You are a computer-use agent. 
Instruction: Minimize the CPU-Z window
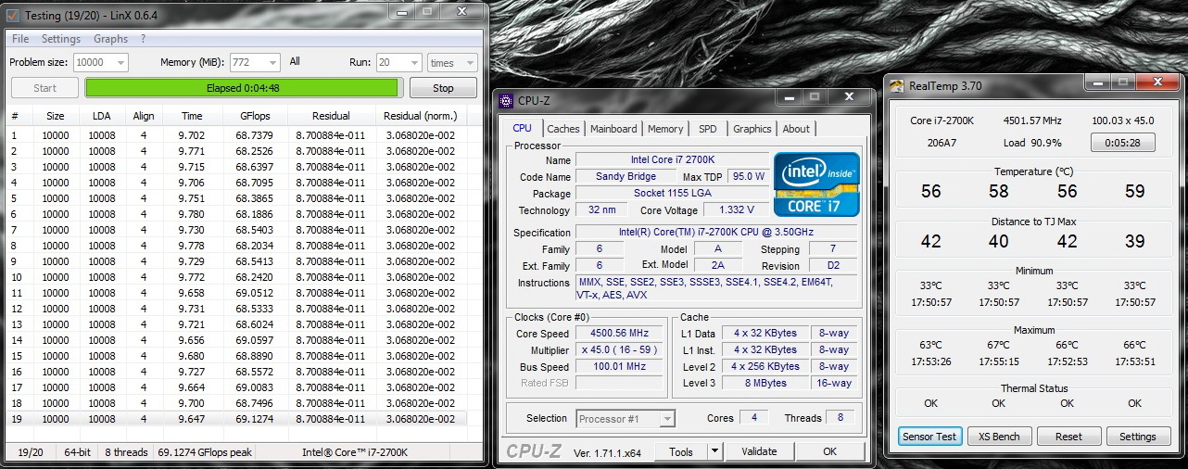coord(790,95)
